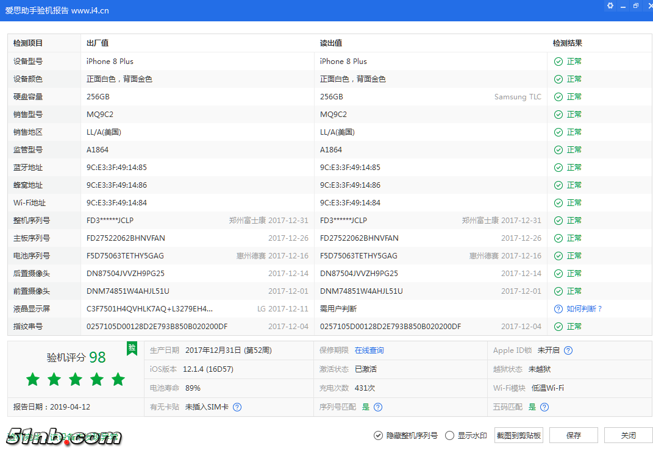Image resolution: width=653 pixels, height=451 pixels.
Task: Click the 保存 button to save report
Action: pos(573,435)
